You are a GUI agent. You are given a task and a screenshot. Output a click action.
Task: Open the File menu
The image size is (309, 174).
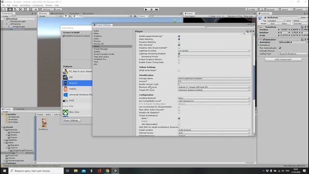coord(3,5)
